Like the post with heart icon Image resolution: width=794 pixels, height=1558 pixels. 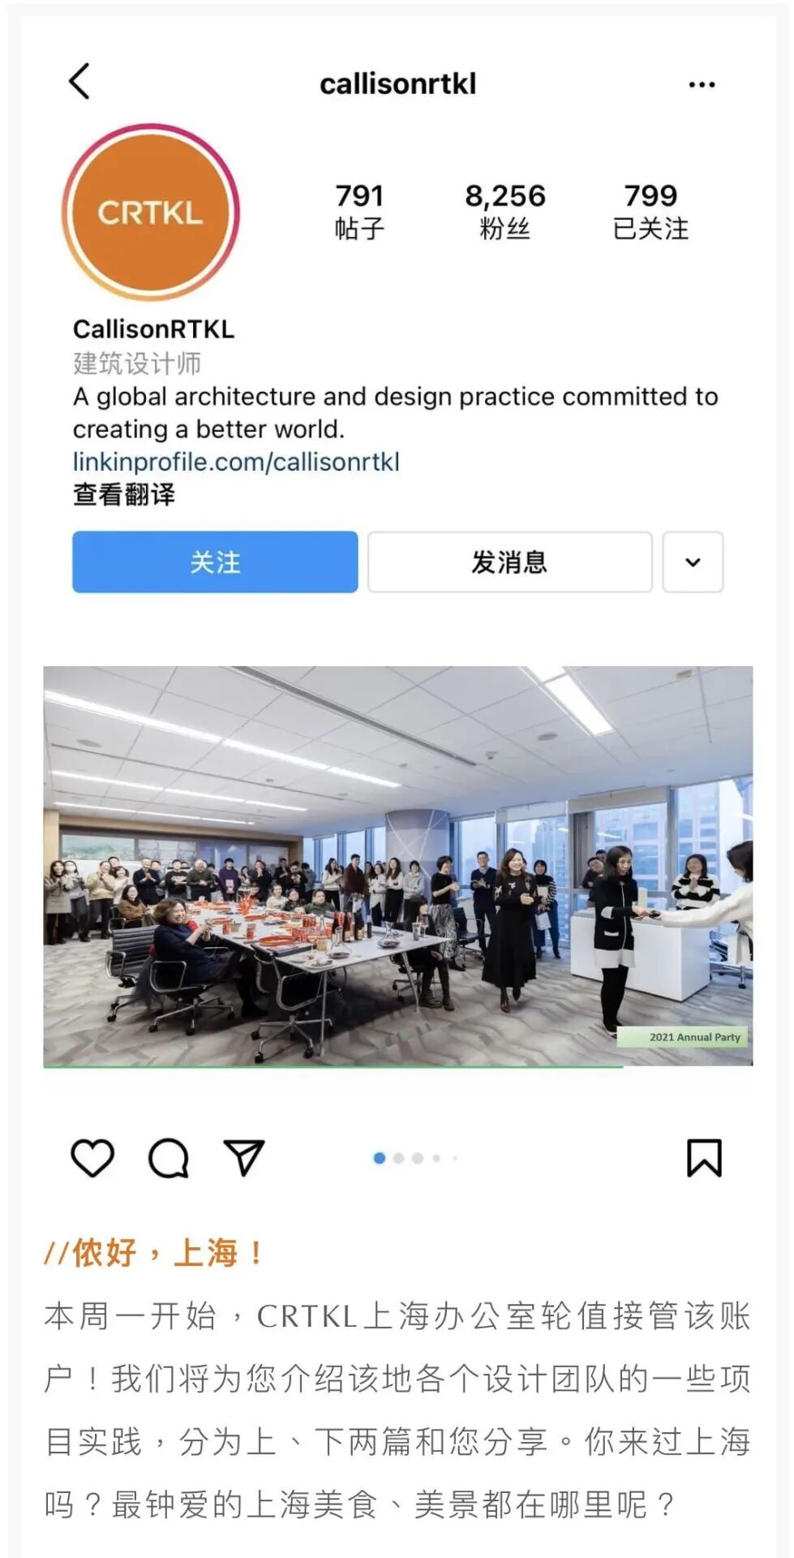click(92, 1157)
